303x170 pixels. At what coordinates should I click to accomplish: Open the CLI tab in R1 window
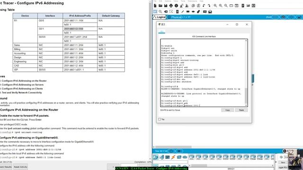162,32
